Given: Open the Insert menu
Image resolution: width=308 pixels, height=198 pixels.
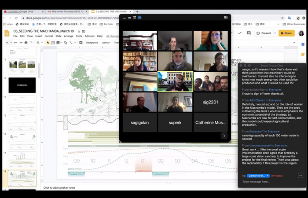Looking at the screenshot, I should pos(39,36).
